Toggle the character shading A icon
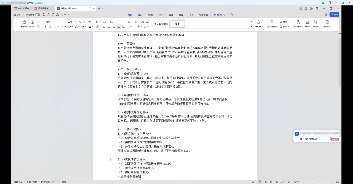Screen dimensions: 353x184 97,27
